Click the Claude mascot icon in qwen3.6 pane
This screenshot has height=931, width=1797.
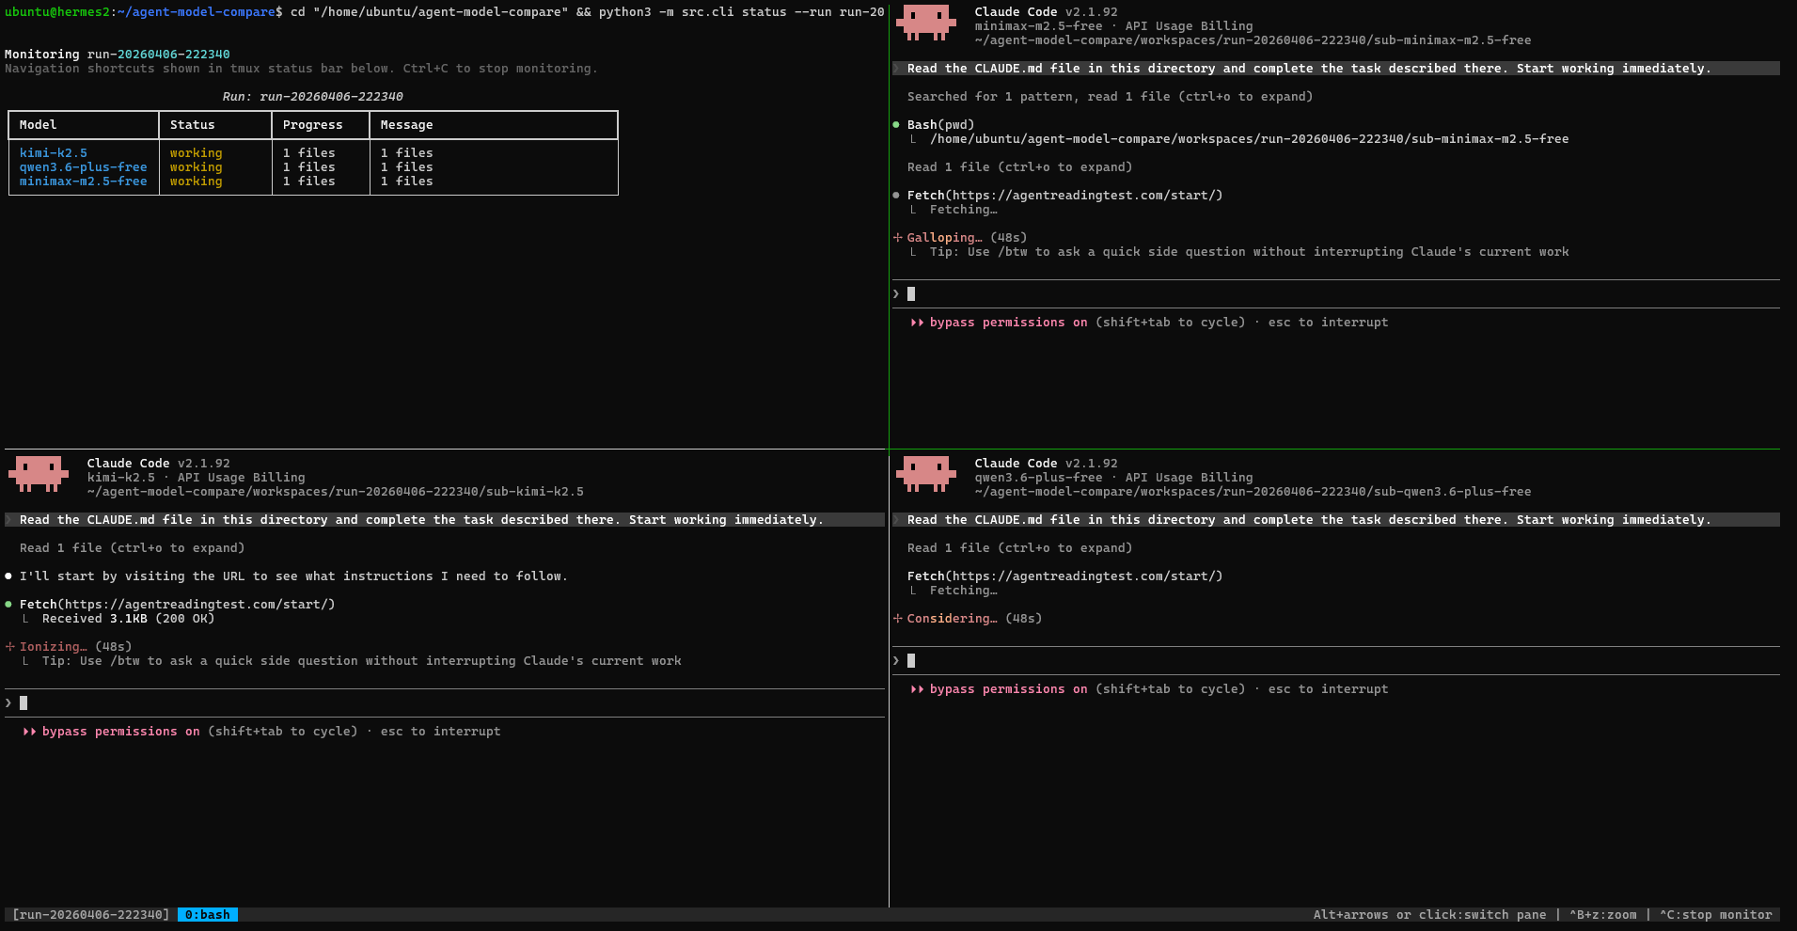pos(925,474)
